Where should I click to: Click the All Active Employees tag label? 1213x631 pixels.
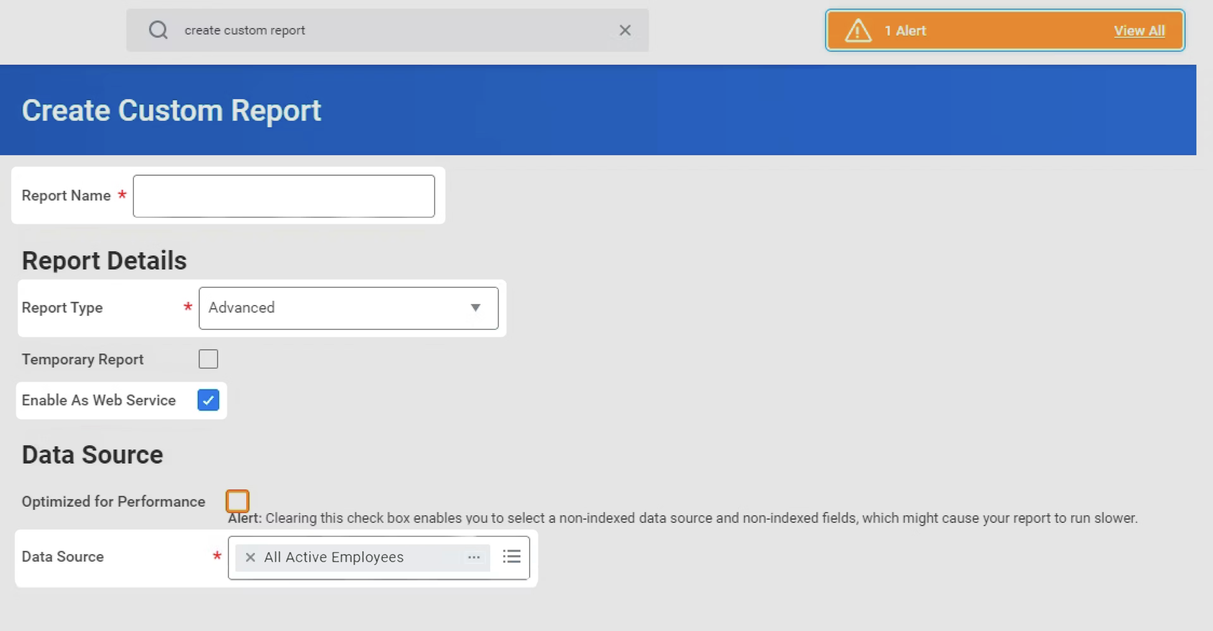pyautogui.click(x=333, y=557)
